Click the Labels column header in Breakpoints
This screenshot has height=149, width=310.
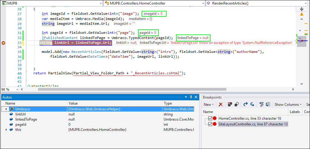point(295,112)
